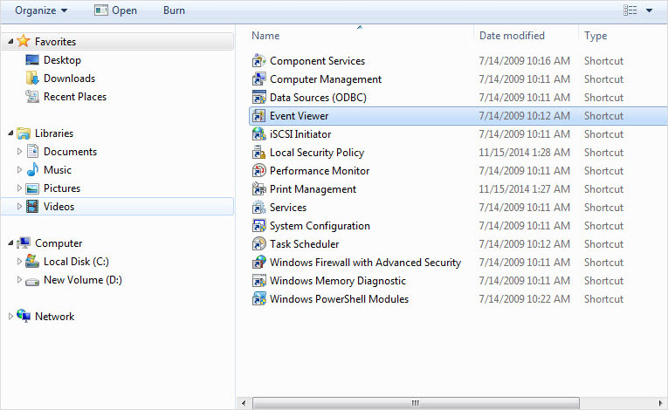668x410 pixels.
Task: Click the Windows Memory Diagnostic icon
Action: [x=258, y=281]
